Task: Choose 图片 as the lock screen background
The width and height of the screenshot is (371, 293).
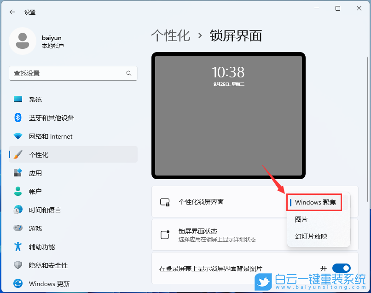Action: coord(301,219)
